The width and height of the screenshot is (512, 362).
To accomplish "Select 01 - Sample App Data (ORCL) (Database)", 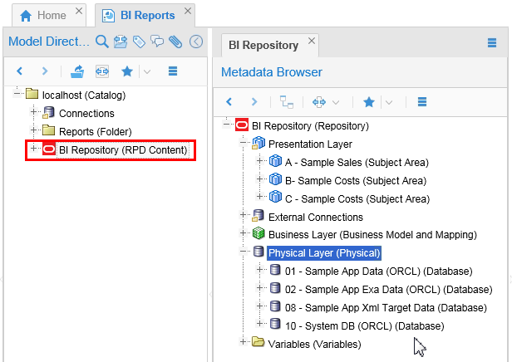I will (379, 271).
